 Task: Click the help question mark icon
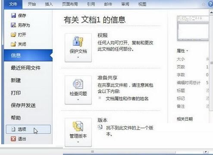pyautogui.click(x=210, y=4)
